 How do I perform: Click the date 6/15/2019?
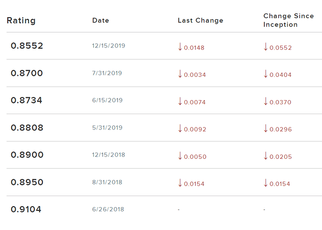[107, 100]
